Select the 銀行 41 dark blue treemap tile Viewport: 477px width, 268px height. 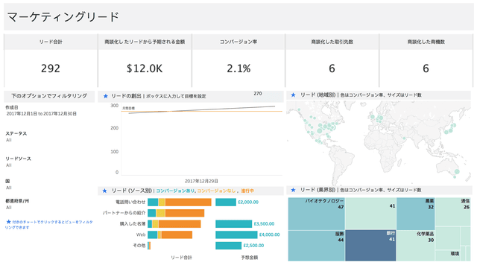(370, 245)
